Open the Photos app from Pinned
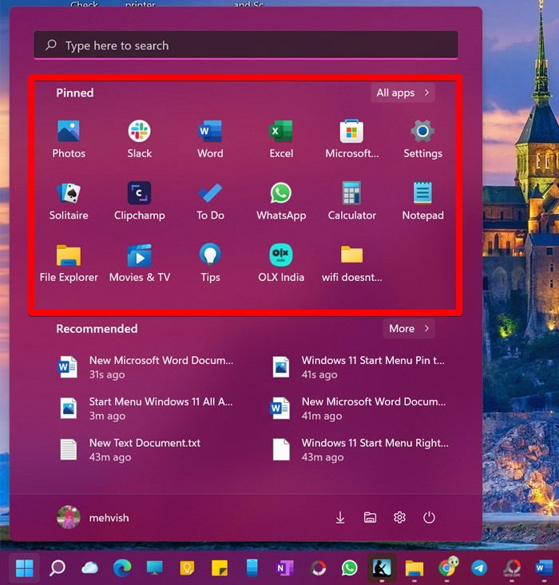 [x=69, y=139]
